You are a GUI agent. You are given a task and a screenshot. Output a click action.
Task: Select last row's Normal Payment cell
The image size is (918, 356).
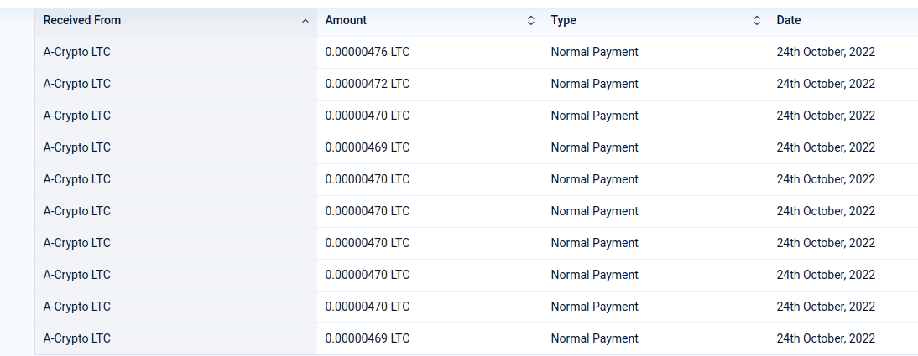pyautogui.click(x=594, y=338)
